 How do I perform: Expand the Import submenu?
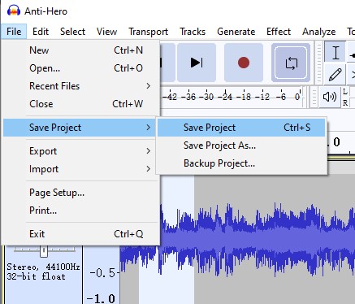click(80, 169)
